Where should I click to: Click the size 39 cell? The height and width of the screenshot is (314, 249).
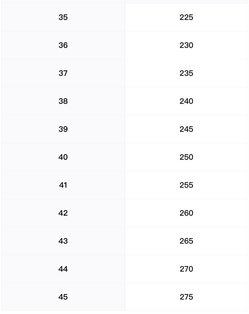coord(63,129)
